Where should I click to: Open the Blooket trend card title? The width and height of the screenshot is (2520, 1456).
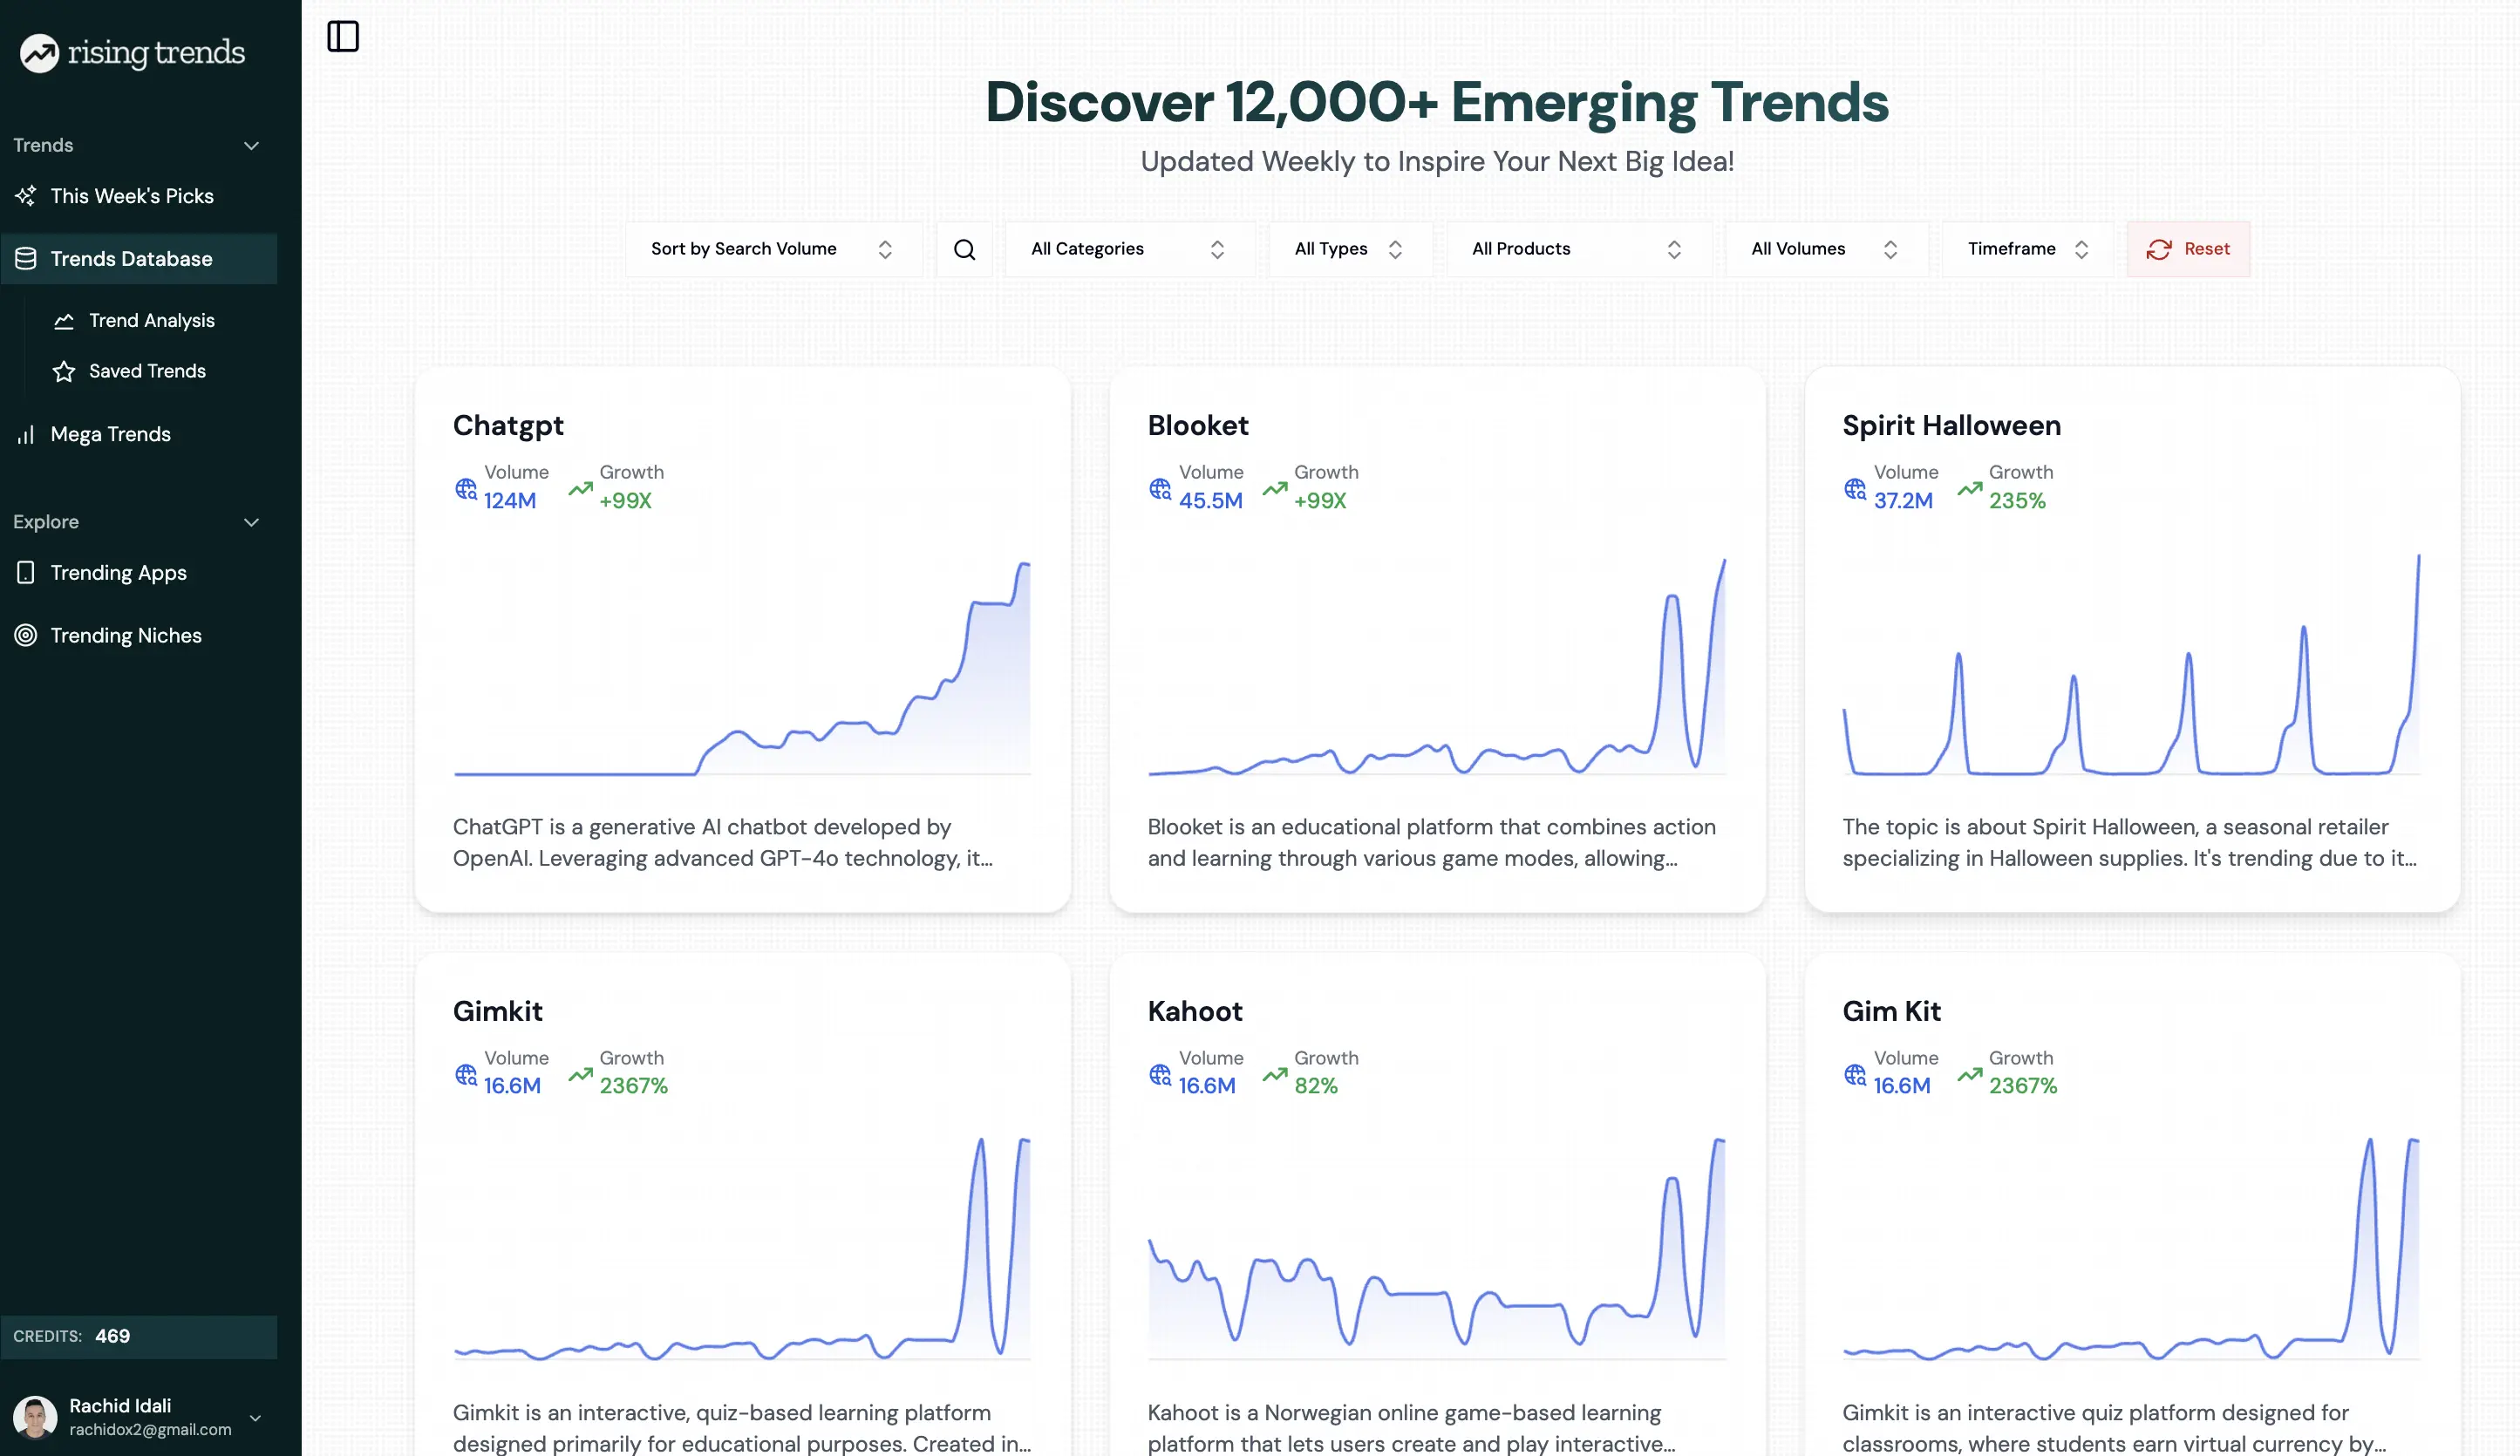pyautogui.click(x=1197, y=424)
